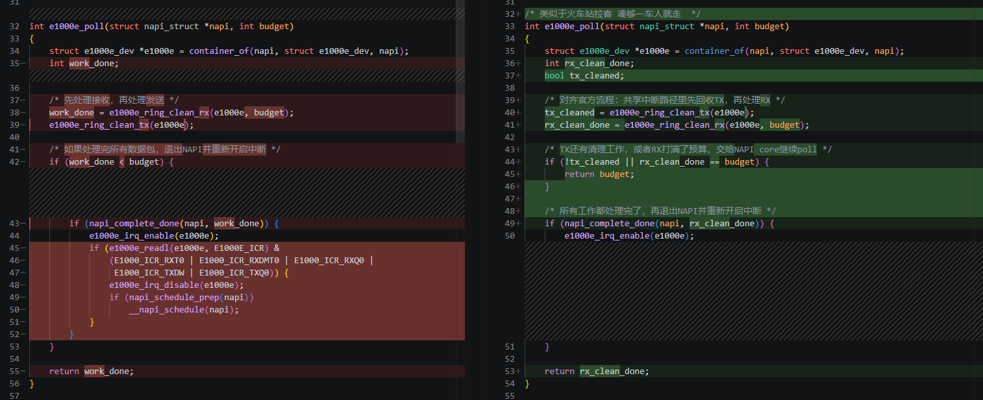The height and width of the screenshot is (400, 983).
Task: Click 'return budget;' in the right pane
Action: pos(599,174)
